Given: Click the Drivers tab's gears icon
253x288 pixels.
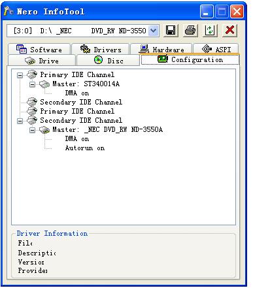Looking at the screenshot, I should coord(85,49).
